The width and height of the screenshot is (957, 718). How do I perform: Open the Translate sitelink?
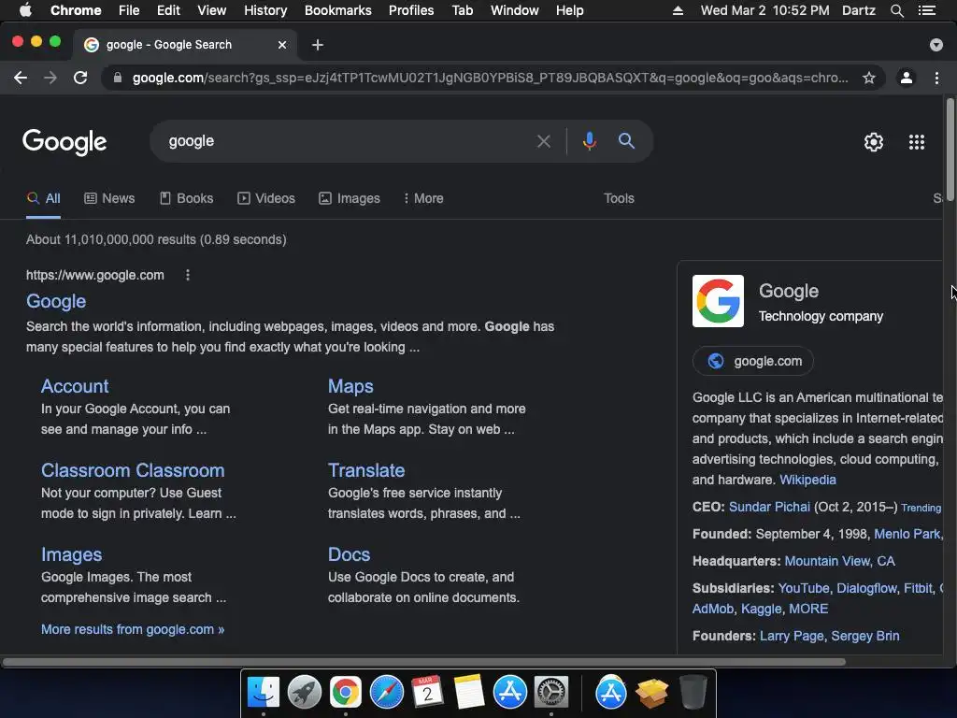pyautogui.click(x=366, y=470)
